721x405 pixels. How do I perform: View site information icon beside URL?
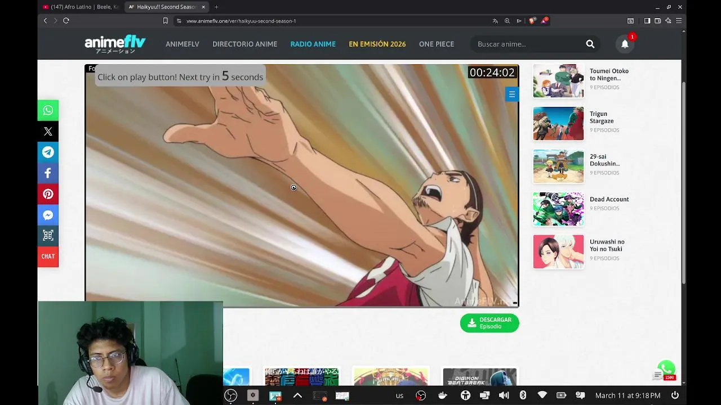(x=179, y=21)
